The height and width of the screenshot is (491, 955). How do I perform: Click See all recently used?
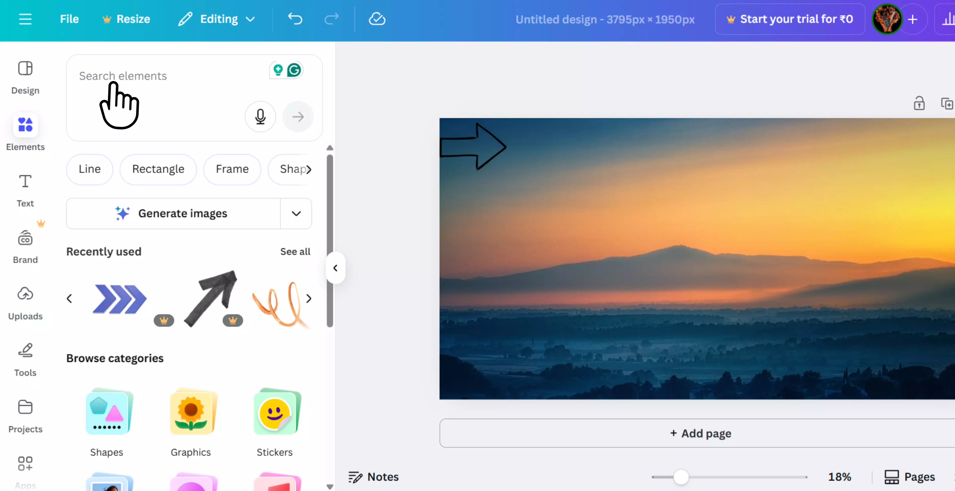pos(295,252)
